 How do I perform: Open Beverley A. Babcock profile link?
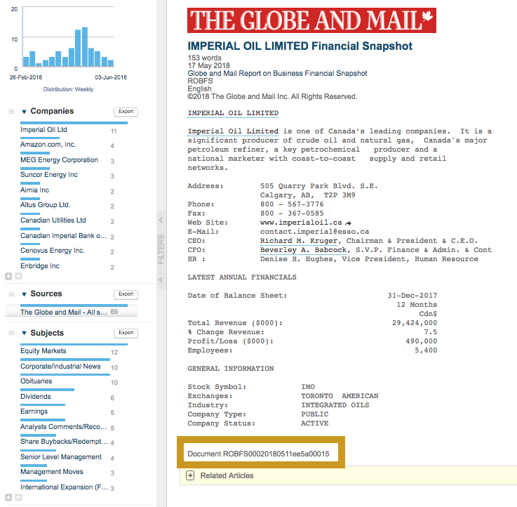tap(303, 250)
